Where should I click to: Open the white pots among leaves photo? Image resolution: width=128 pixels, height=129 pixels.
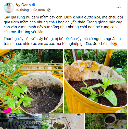(x=106, y=121)
